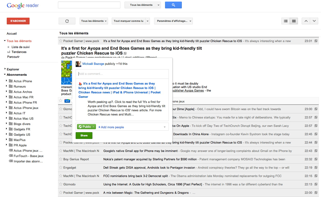Star the FCC nominiations item from MacNN
The width and height of the screenshot is (321, 197).
tap(61, 176)
